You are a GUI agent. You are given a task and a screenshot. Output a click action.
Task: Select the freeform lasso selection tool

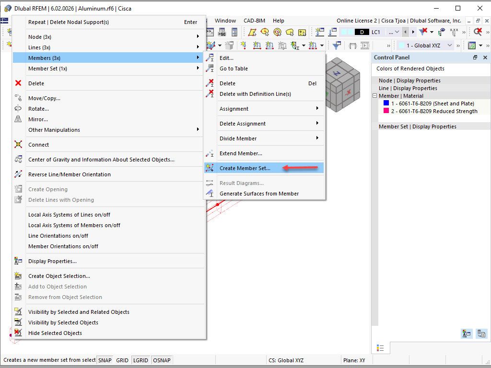[290, 32]
